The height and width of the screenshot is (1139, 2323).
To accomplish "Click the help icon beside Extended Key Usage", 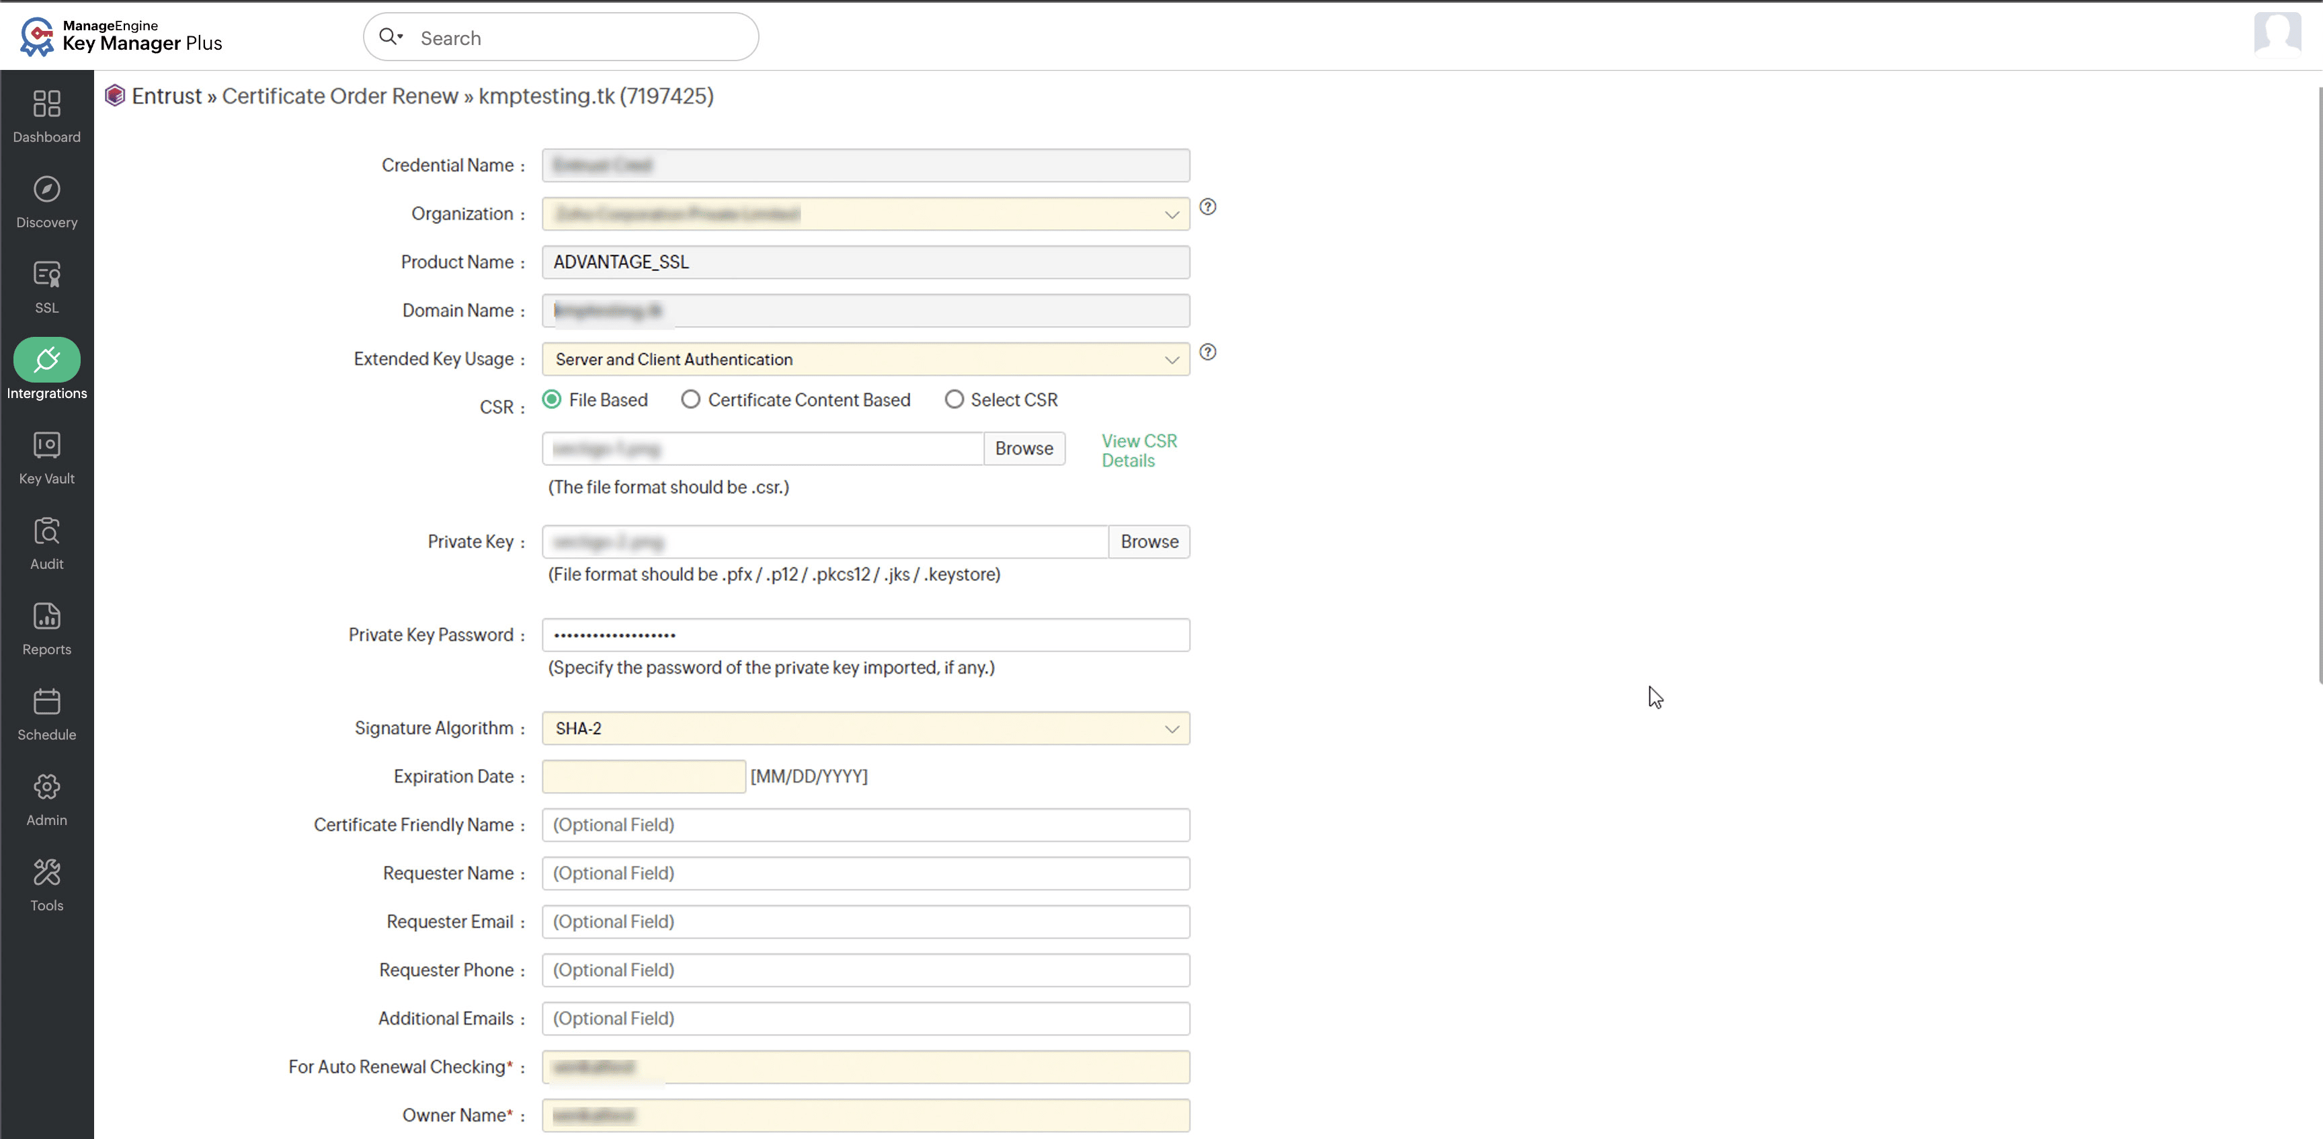I will point(1207,352).
